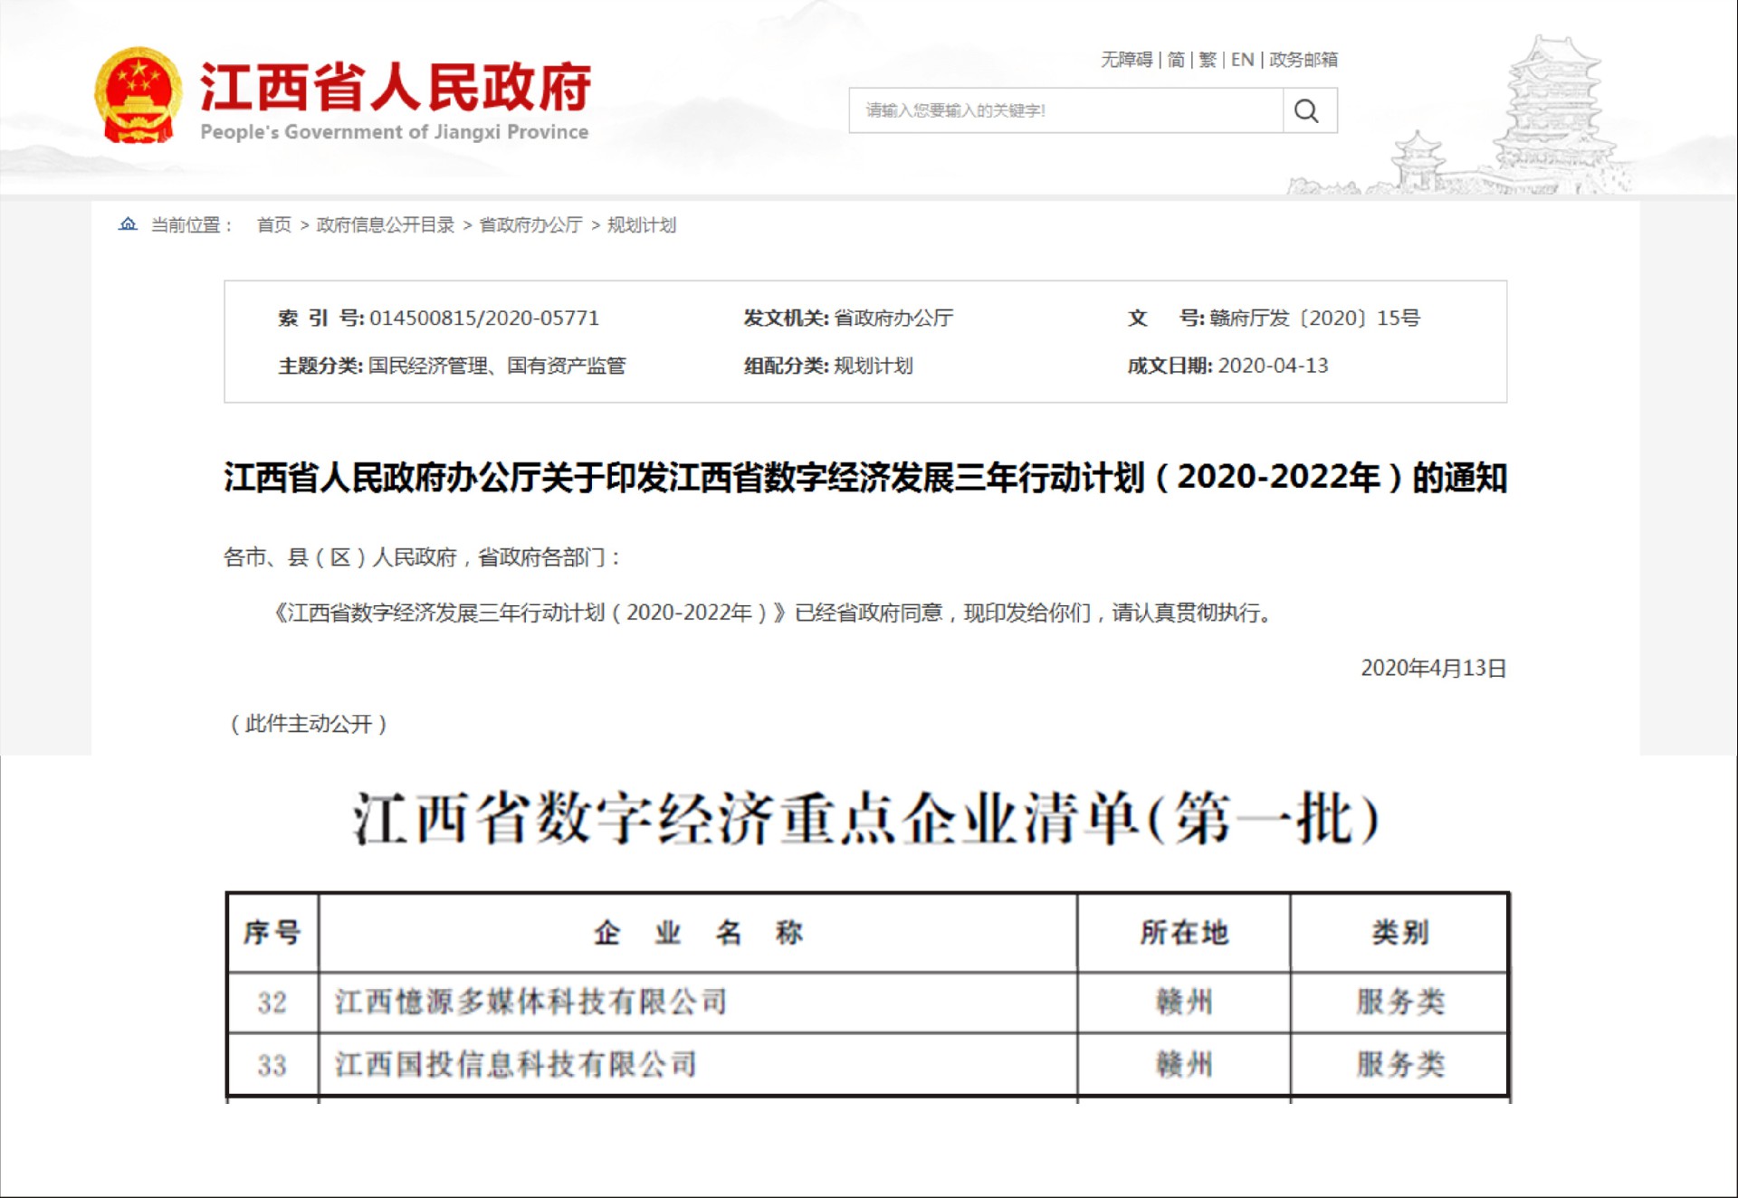Viewport: 1738px width, 1198px height.
Task: Click the national emblem logo
Action: coord(138,96)
